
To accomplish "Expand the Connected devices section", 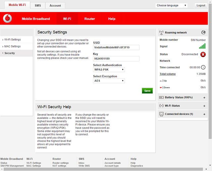I will tap(204, 114).
